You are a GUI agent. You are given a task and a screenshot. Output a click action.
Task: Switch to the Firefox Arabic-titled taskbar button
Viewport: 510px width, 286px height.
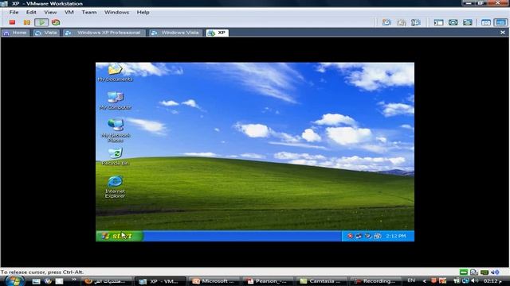pyautogui.click(x=107, y=281)
